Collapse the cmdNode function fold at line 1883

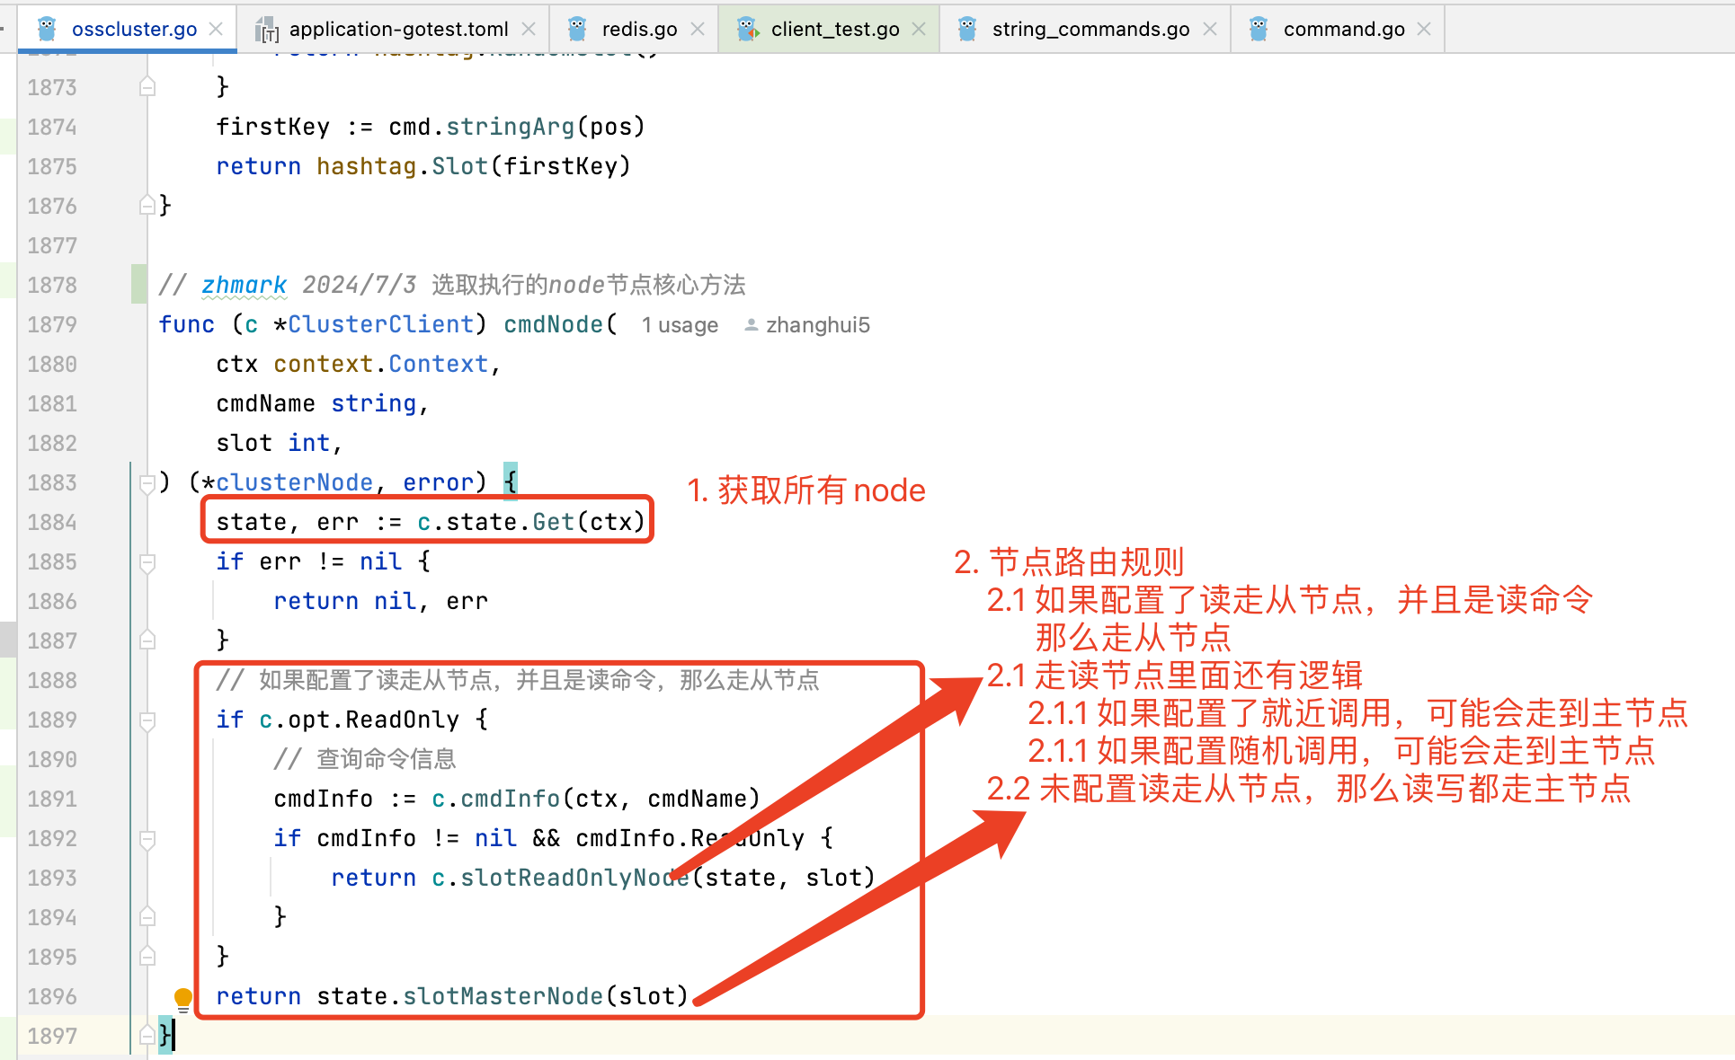[x=147, y=483]
